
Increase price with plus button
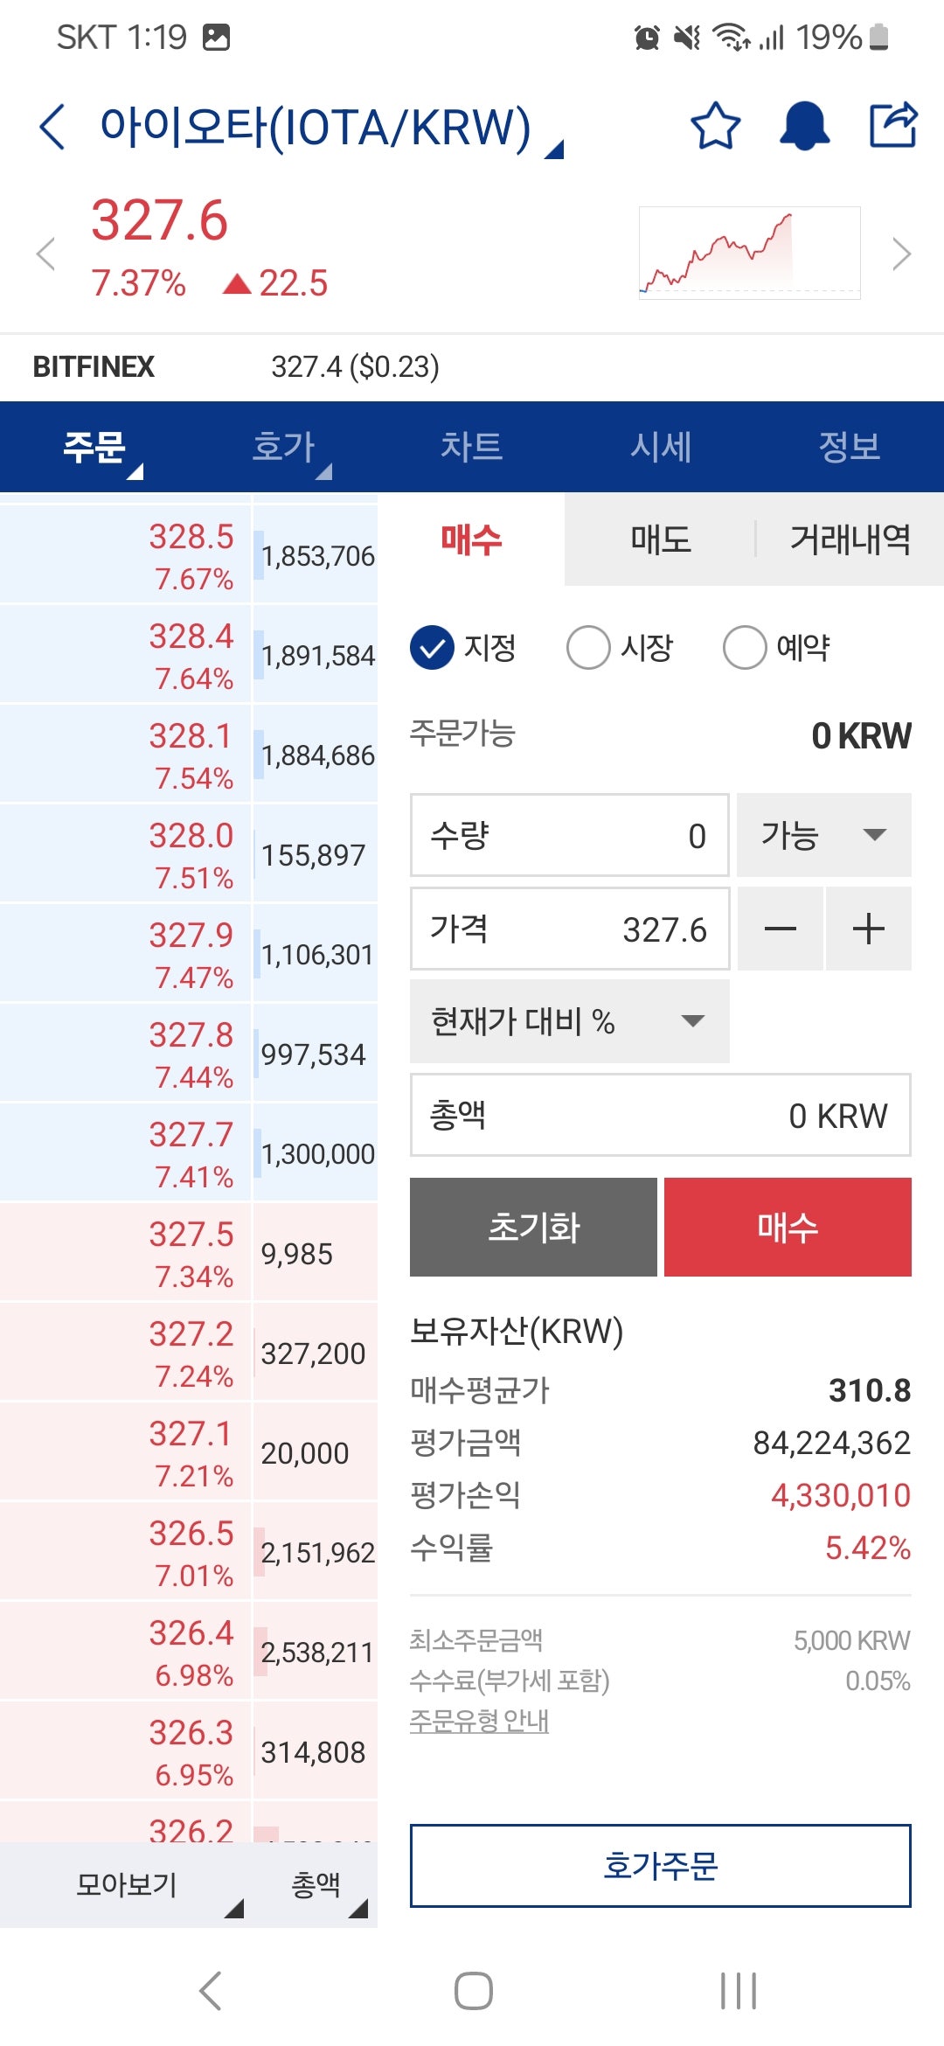(868, 929)
